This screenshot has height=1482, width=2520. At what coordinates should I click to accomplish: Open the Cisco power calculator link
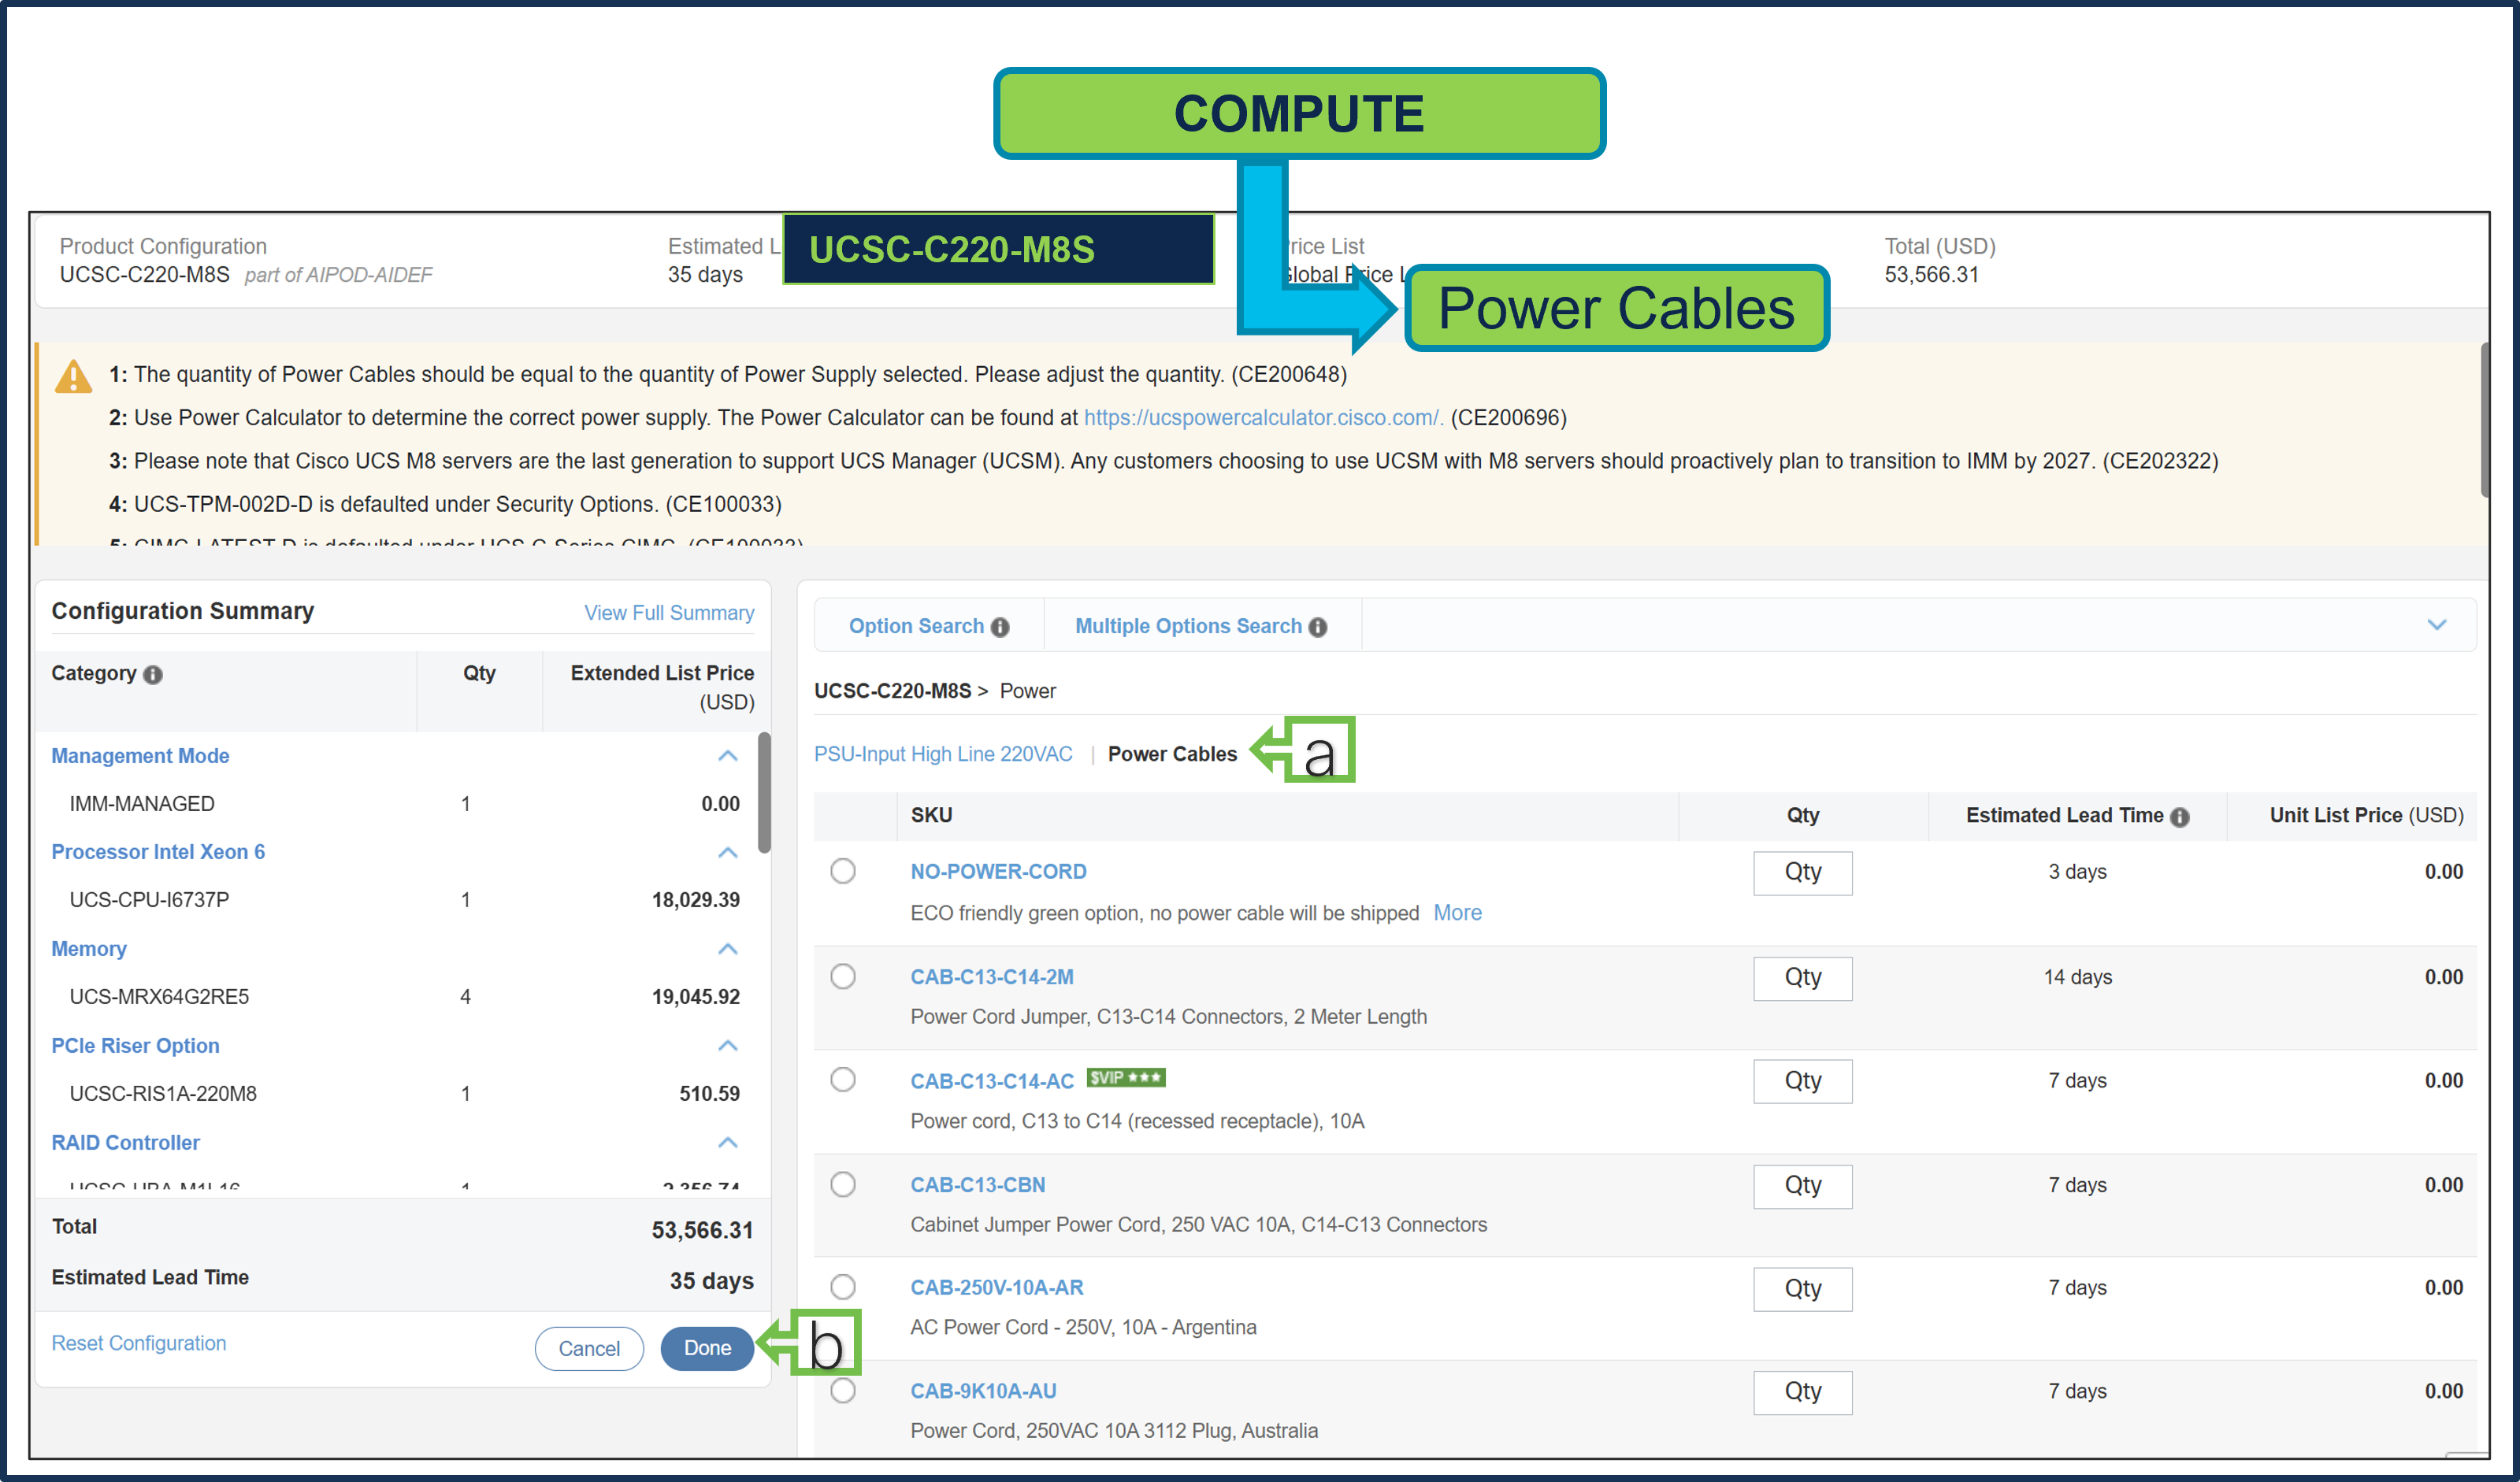pos(1260,417)
